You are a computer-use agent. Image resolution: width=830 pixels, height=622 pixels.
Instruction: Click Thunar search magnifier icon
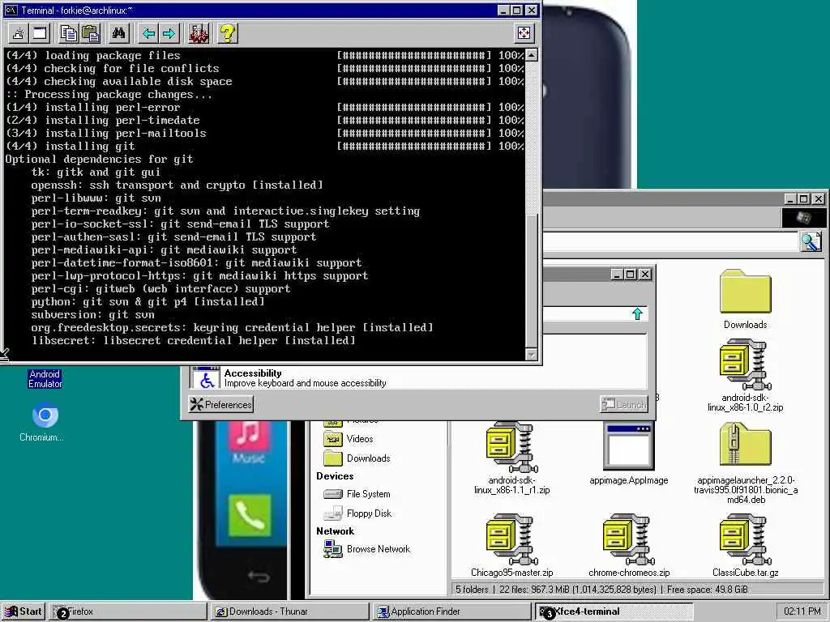pyautogui.click(x=811, y=241)
